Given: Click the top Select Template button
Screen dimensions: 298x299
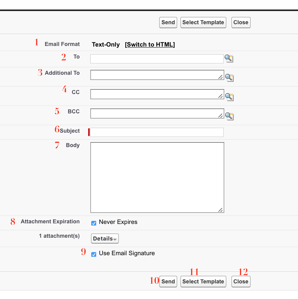Looking at the screenshot, I should (203, 22).
